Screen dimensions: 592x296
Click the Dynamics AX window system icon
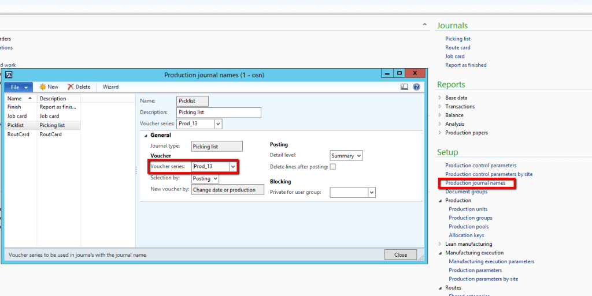pos(9,74)
